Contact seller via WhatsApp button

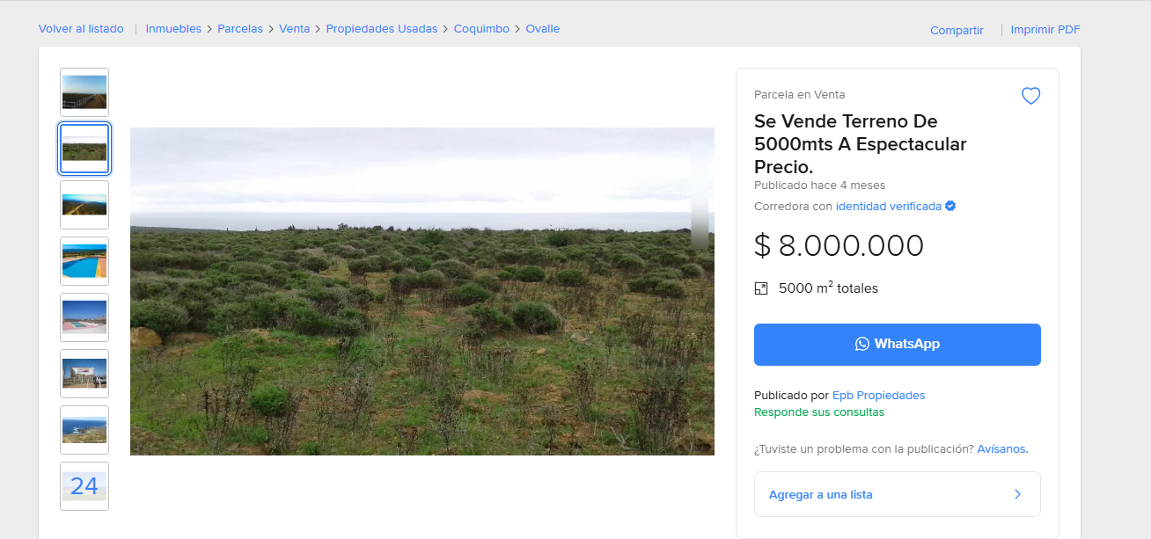point(897,345)
